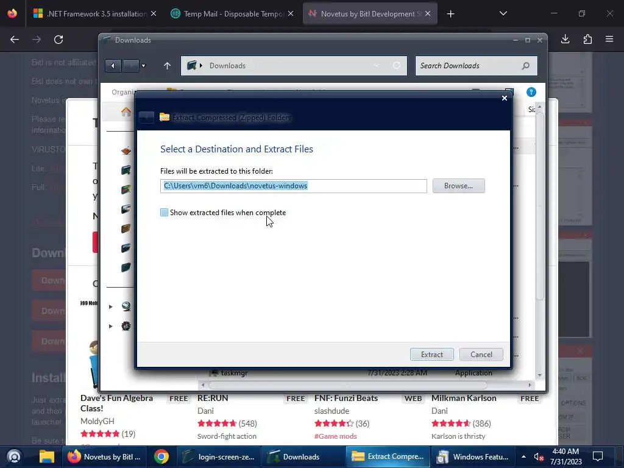Close the Extract Compressed Folders dialog

pos(504,98)
